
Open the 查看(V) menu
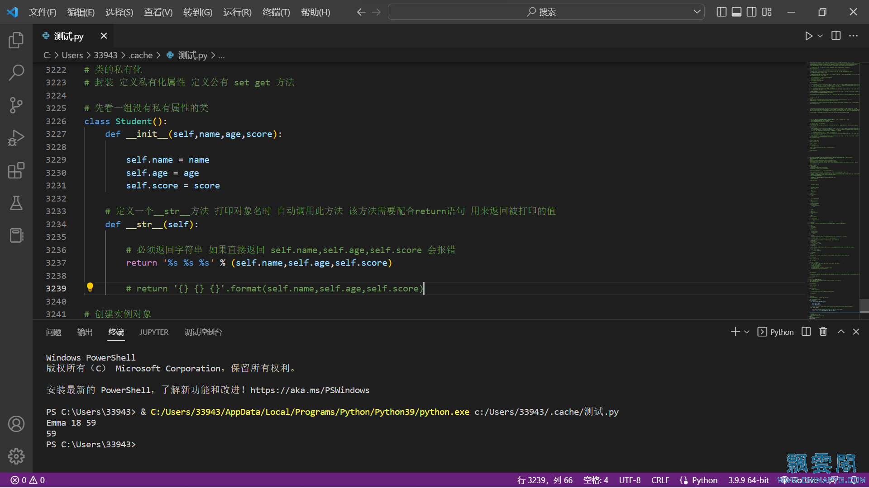[158, 12]
